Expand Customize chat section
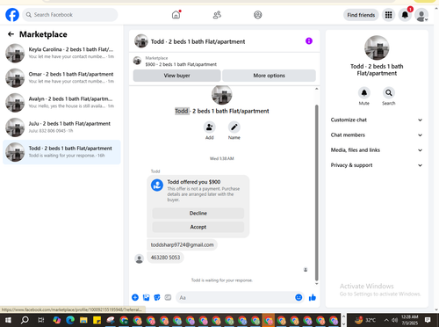 click(x=377, y=120)
